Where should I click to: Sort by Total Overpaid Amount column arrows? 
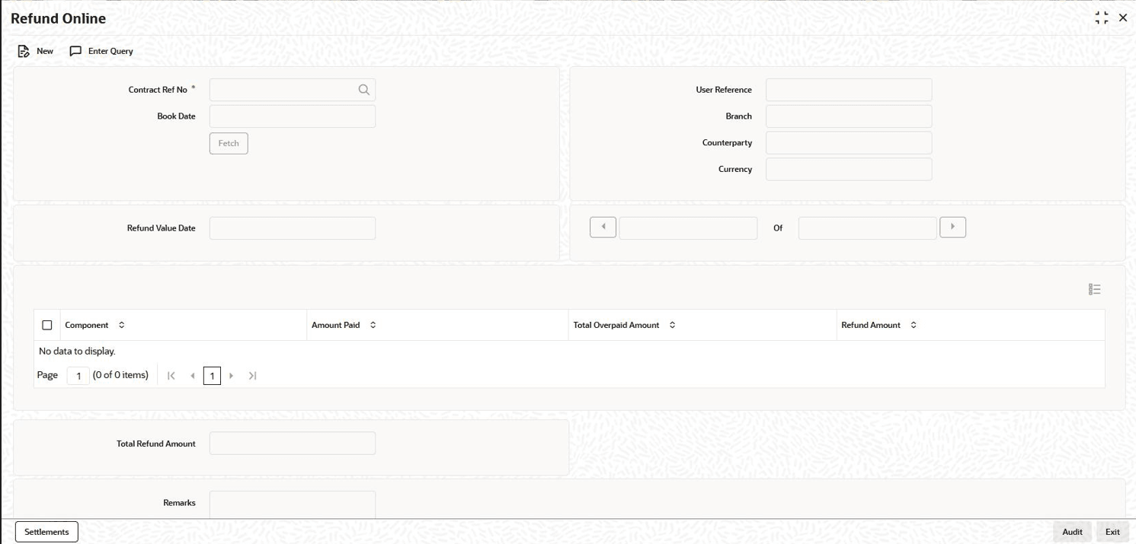[x=672, y=325]
